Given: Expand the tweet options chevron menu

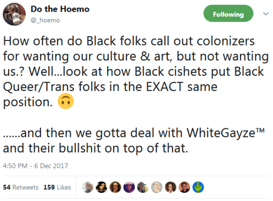Looking at the screenshot, I should click(x=266, y=14).
